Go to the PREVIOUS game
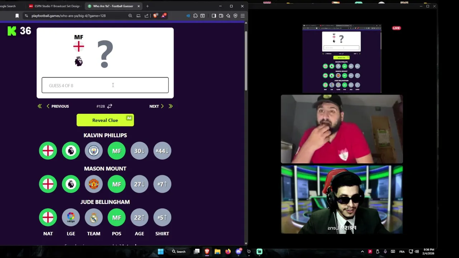The width and height of the screenshot is (459, 258). [57, 106]
